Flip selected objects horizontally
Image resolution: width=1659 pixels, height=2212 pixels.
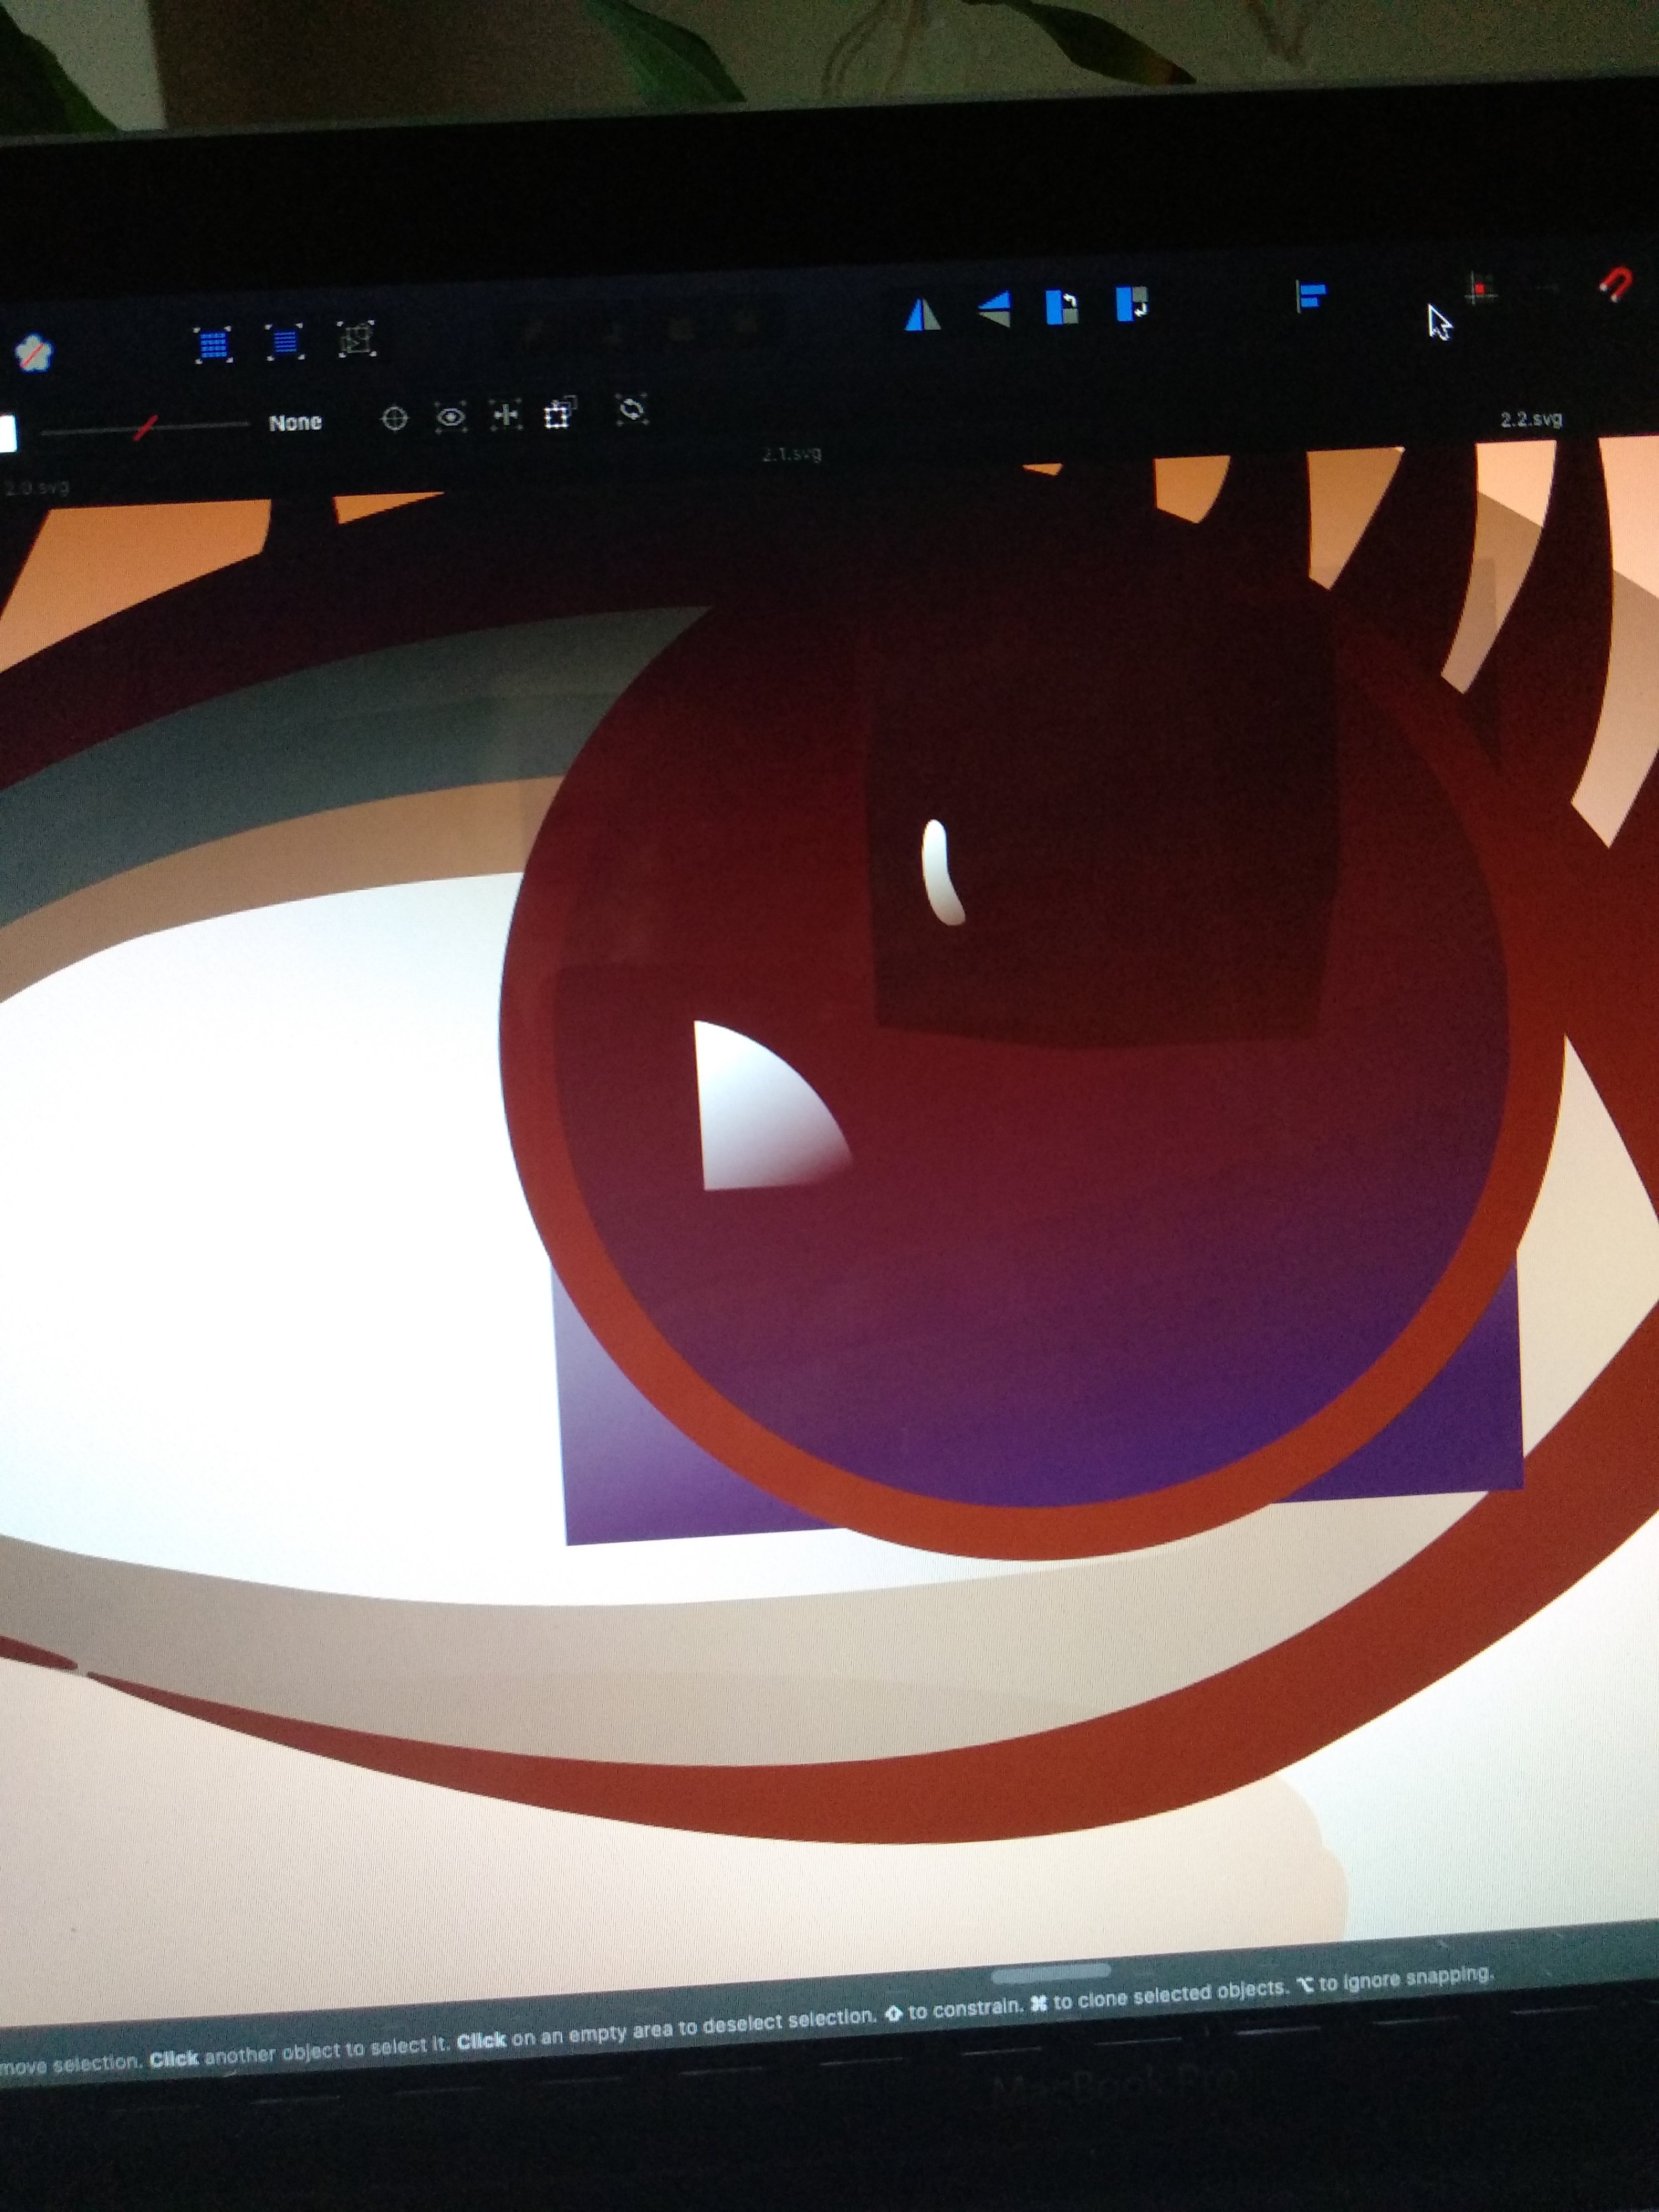click(923, 314)
